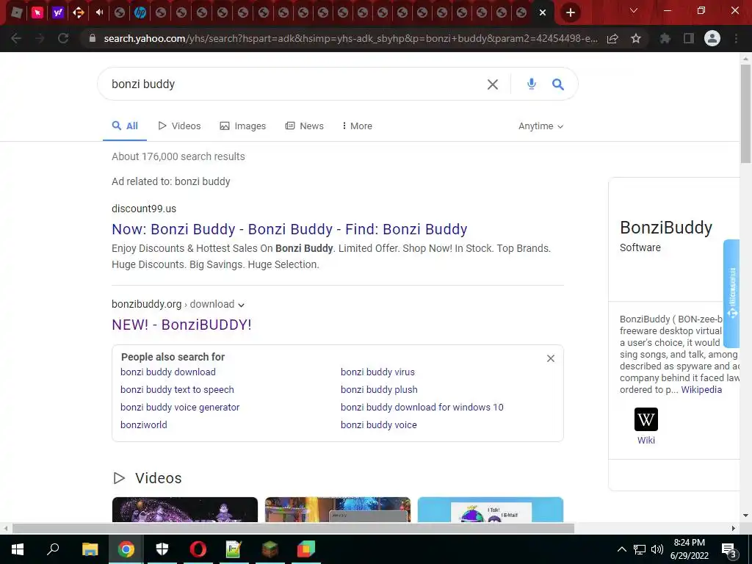Click the vertical page scrollbar
The image size is (752, 564).
click(x=745, y=114)
